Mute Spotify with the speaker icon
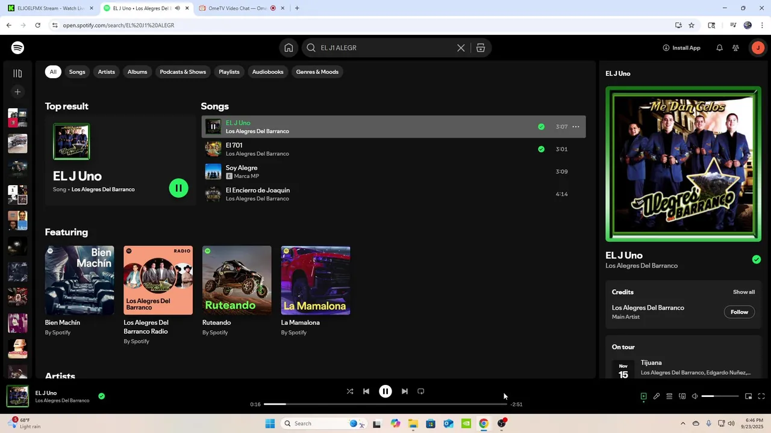 (x=695, y=396)
